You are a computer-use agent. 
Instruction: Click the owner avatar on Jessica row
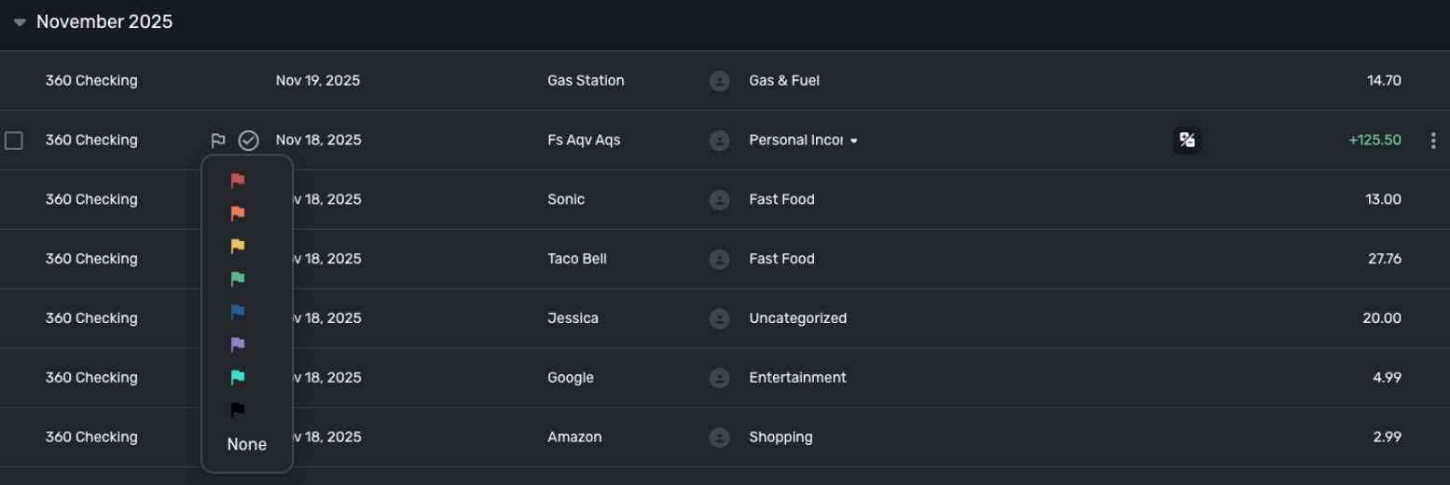tap(719, 318)
